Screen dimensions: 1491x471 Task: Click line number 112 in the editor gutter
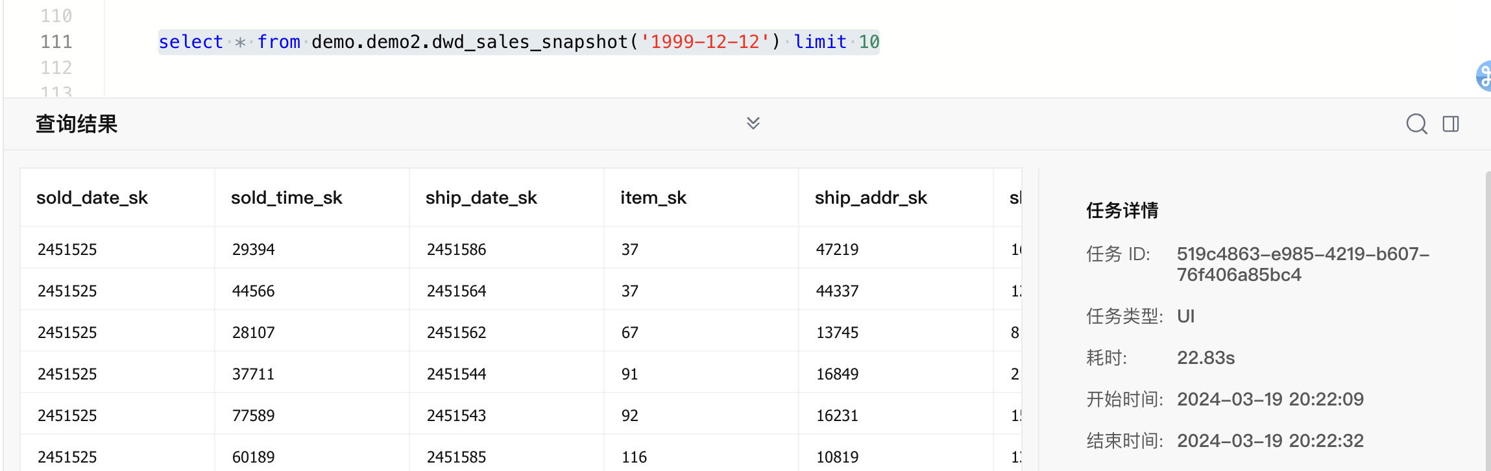[x=56, y=68]
